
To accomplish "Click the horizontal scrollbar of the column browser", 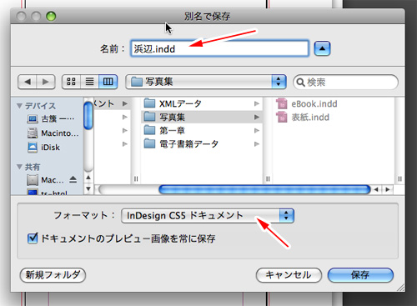I will tap(264, 189).
